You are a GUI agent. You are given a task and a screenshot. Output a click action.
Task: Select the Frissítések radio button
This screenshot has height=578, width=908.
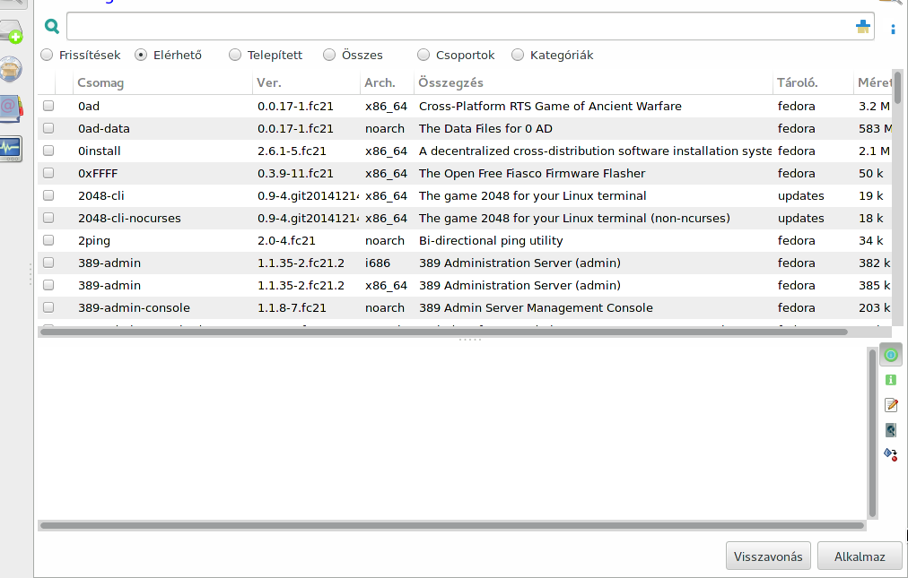click(x=48, y=56)
